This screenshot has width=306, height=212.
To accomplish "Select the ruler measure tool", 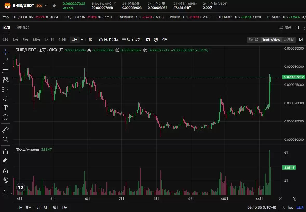I will point(5,130).
